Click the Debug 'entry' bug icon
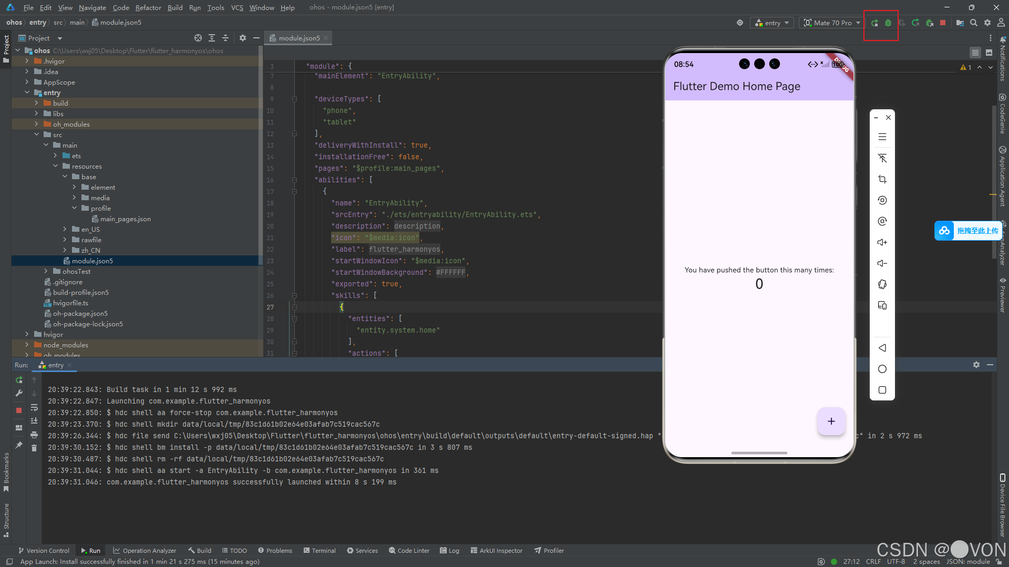This screenshot has height=567, width=1009. pyautogui.click(x=888, y=23)
